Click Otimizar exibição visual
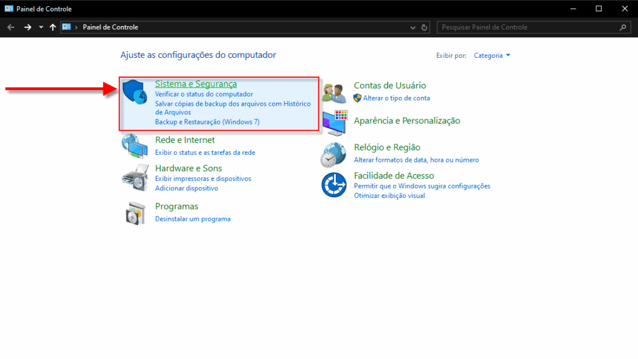The width and height of the screenshot is (638, 359). (389, 196)
